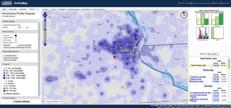Image resolution: width=231 pixels, height=108 pixels.
Task: Click the Load icon in map toolbar
Action: [51, 9]
